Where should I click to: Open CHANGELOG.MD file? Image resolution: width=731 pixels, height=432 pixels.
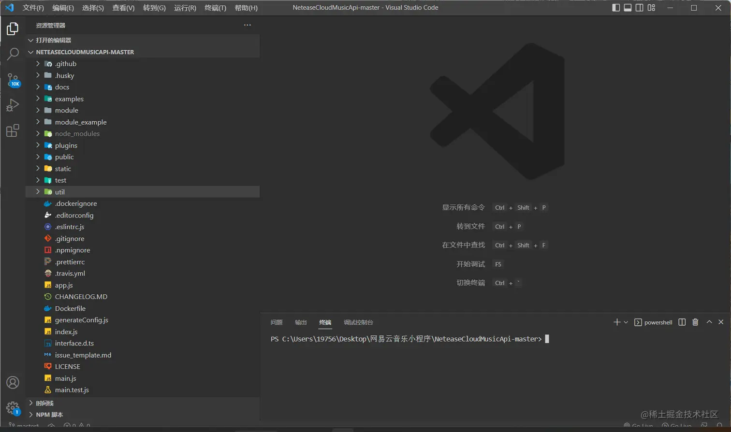click(x=143, y=297)
